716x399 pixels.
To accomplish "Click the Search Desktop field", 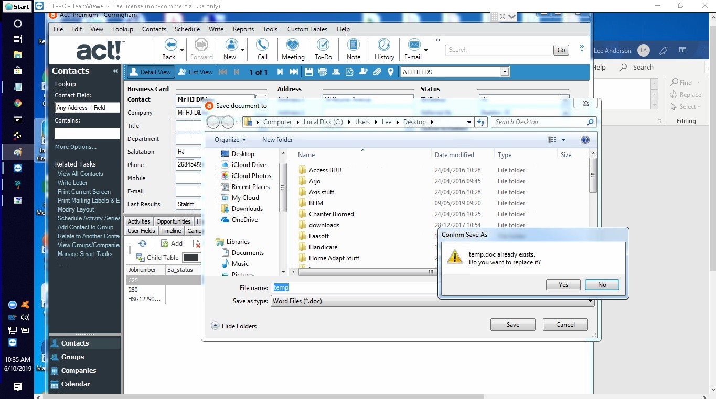I will [x=543, y=122].
